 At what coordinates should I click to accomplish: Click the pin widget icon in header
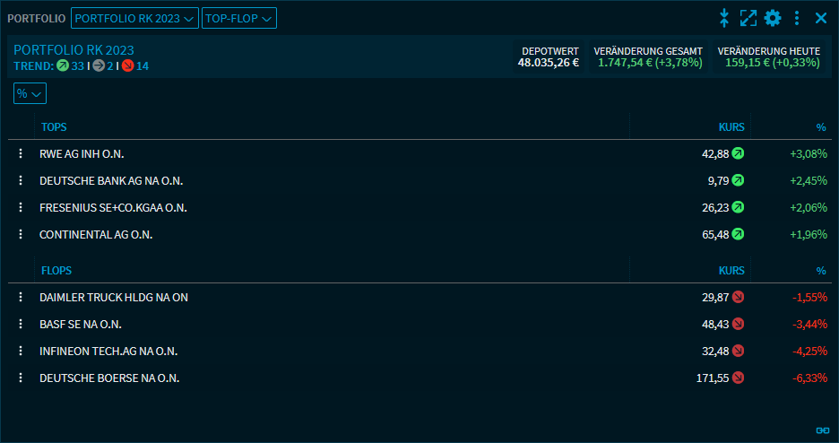(x=725, y=18)
